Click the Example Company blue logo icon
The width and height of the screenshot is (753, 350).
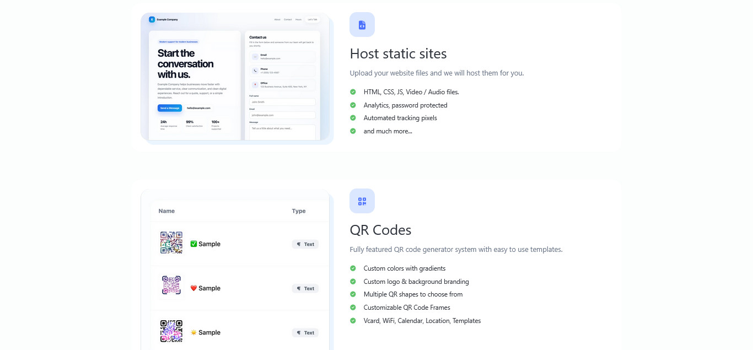click(152, 19)
